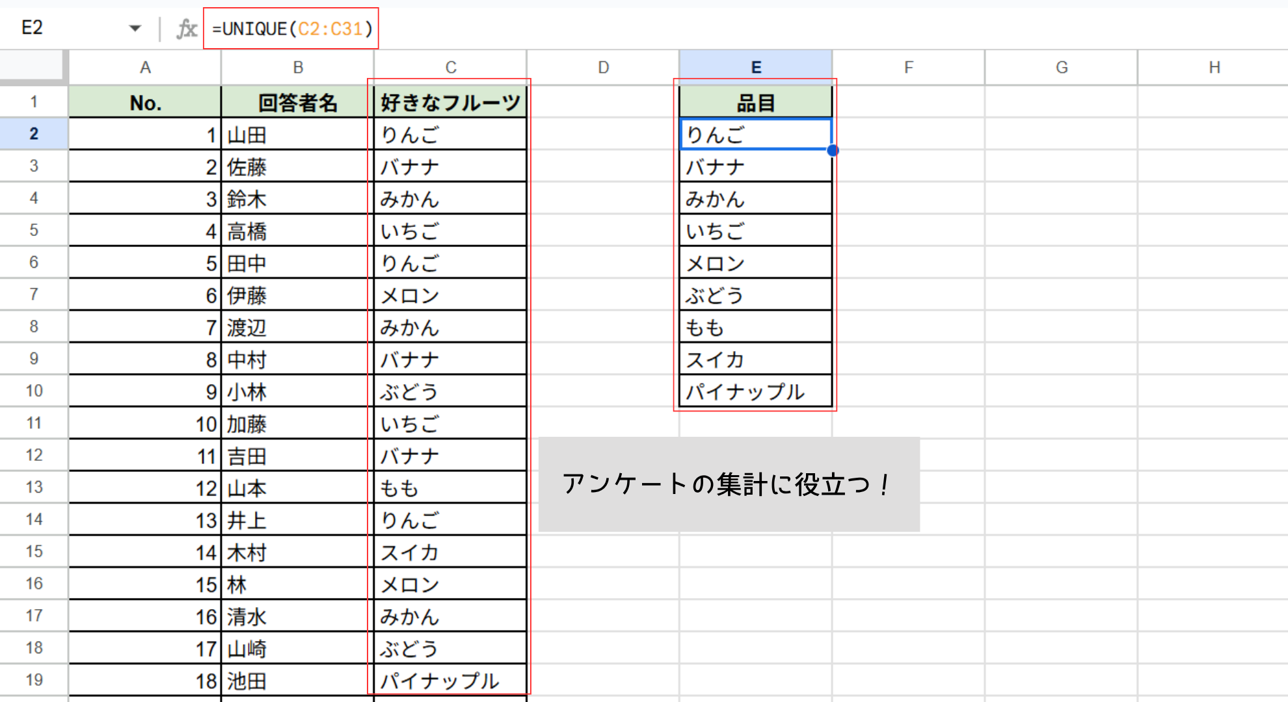The width and height of the screenshot is (1288, 702).
Task: Select the No. cell with value 18
Action: coord(145,681)
